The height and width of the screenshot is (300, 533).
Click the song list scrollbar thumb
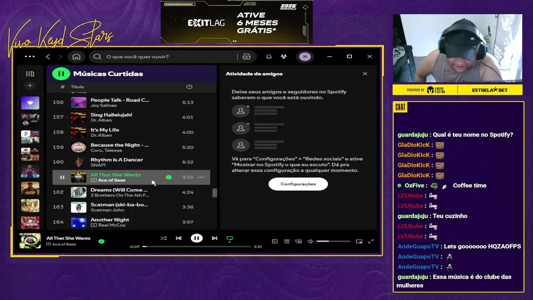(215, 193)
